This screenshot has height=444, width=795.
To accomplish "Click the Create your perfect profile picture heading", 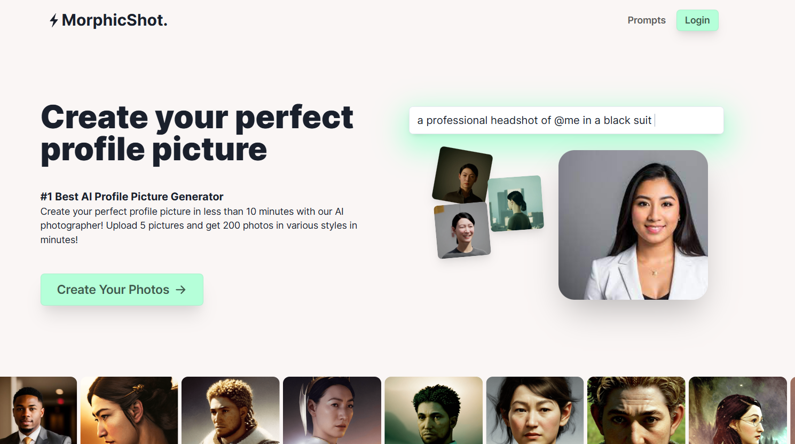I will (197, 133).
